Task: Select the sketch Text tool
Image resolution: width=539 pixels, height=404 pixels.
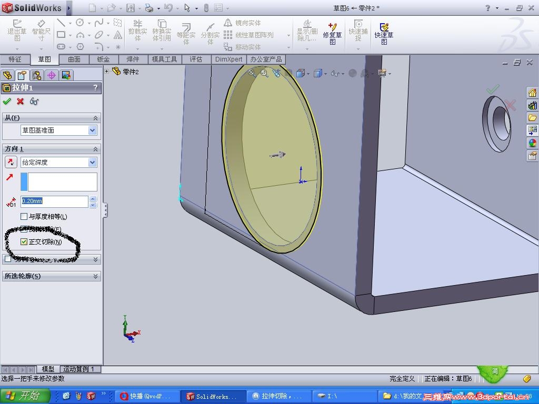Action: point(117,35)
